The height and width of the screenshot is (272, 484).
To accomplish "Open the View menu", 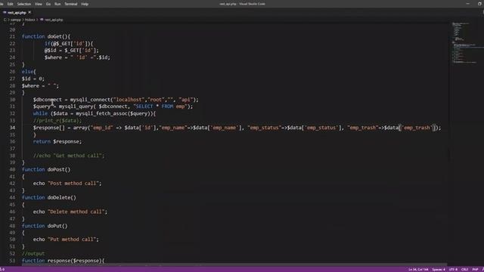I will click(39, 4).
